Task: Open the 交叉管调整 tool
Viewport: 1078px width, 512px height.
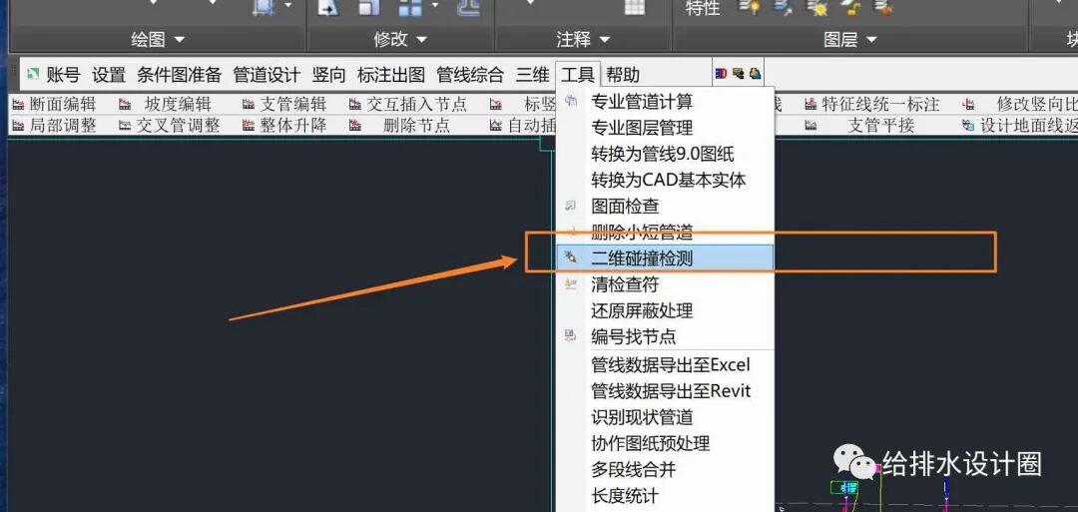Action: coord(170,125)
